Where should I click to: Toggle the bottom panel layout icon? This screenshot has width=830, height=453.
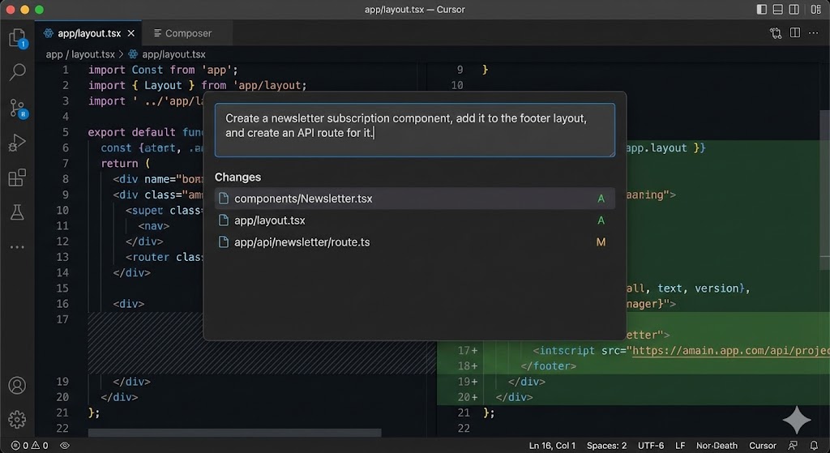(x=777, y=9)
